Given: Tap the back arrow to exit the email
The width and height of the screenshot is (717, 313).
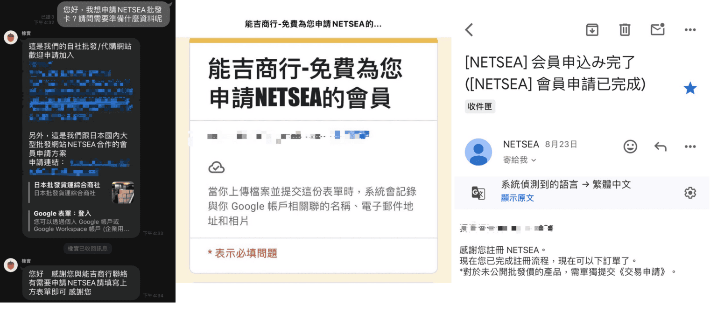Looking at the screenshot, I should coord(469,29).
